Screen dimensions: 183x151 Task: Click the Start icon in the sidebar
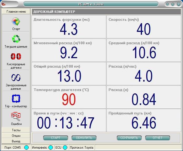[x=16, y=22]
